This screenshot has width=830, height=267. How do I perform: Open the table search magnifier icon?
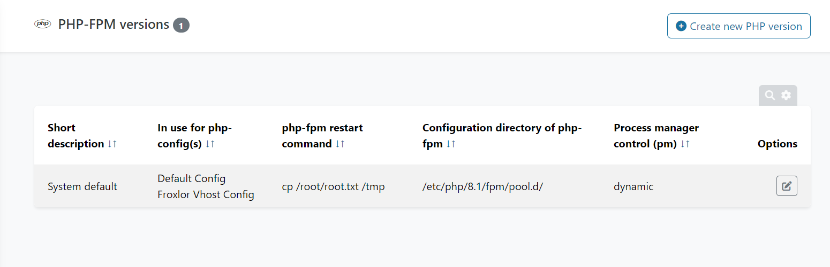pos(770,95)
